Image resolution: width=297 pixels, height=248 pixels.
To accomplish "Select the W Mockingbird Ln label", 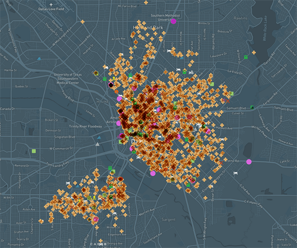I will (62, 36).
